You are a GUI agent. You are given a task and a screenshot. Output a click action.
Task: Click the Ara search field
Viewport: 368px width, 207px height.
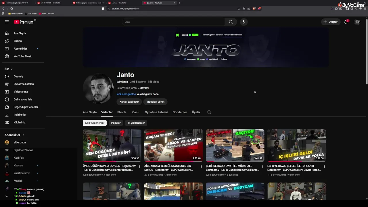pyautogui.click(x=173, y=22)
